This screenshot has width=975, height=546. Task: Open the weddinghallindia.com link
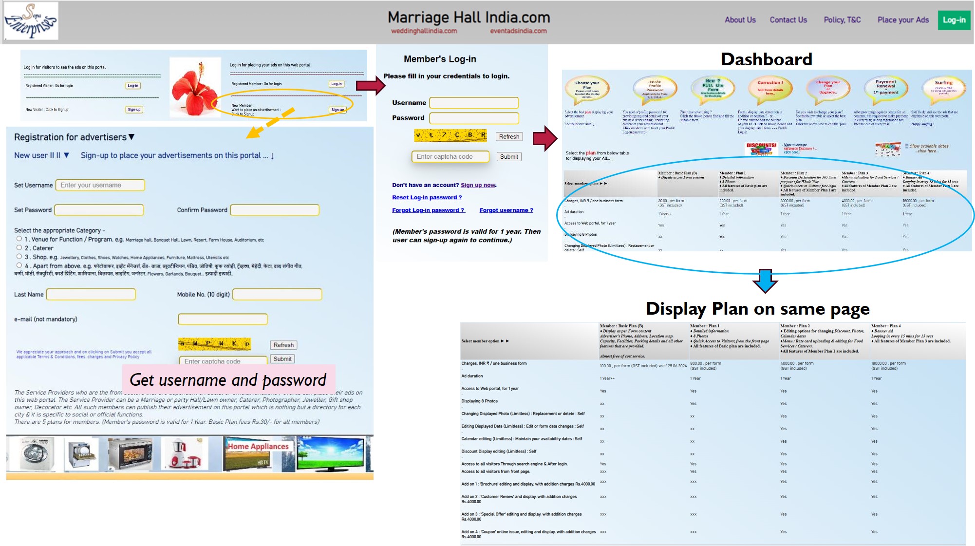[424, 31]
